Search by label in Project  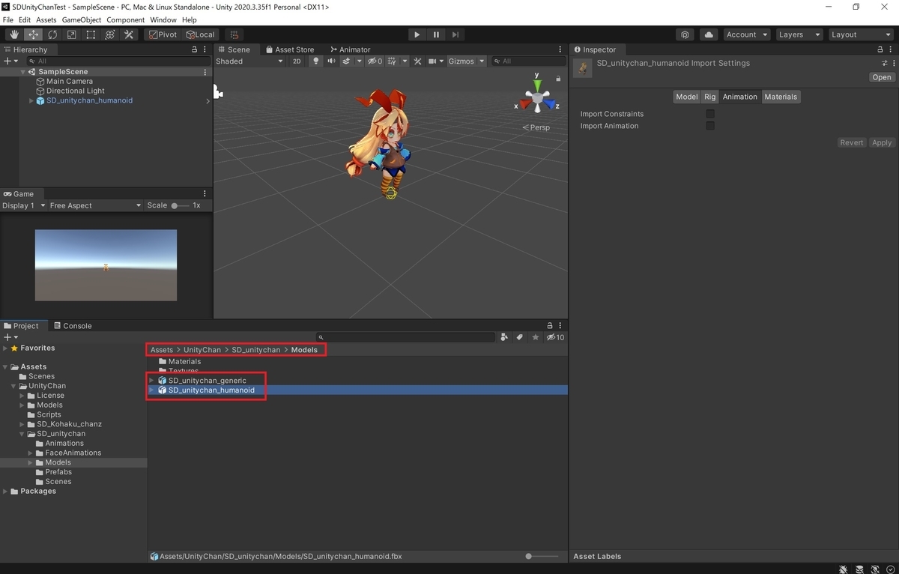point(520,337)
